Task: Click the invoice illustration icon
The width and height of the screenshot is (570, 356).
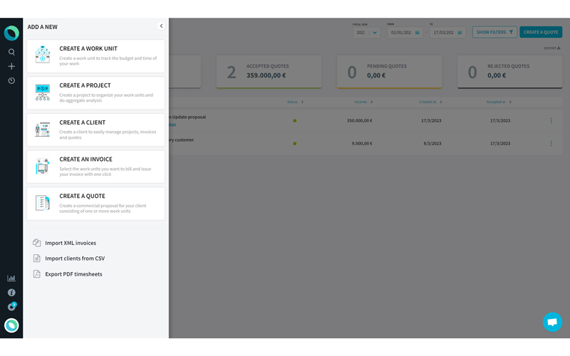Action: pyautogui.click(x=43, y=167)
